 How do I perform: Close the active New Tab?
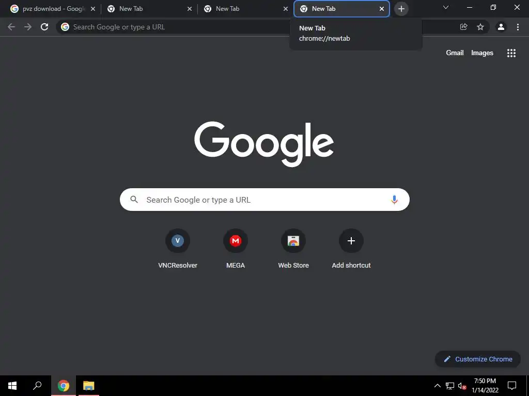click(382, 9)
